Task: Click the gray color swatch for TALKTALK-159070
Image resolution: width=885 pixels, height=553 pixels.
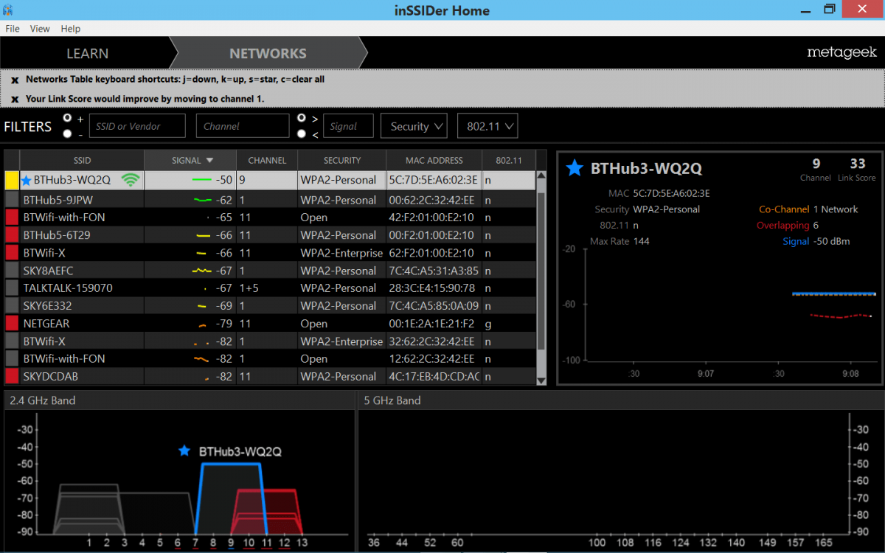Action: [x=12, y=288]
